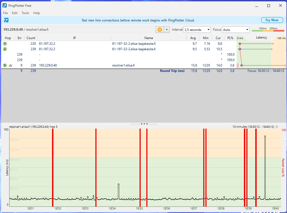287x213 pixels.
Task: Click the hop 1 average latency 9,7
Action: pyautogui.click(x=195, y=44)
